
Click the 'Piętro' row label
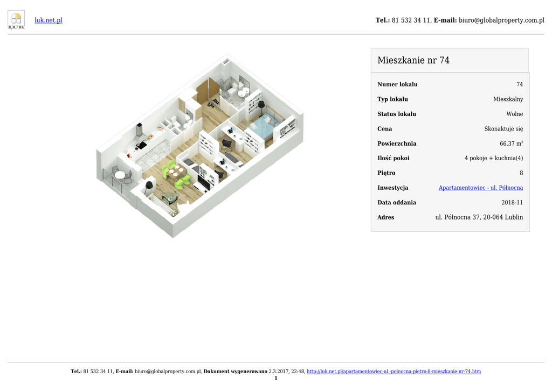[x=387, y=173]
